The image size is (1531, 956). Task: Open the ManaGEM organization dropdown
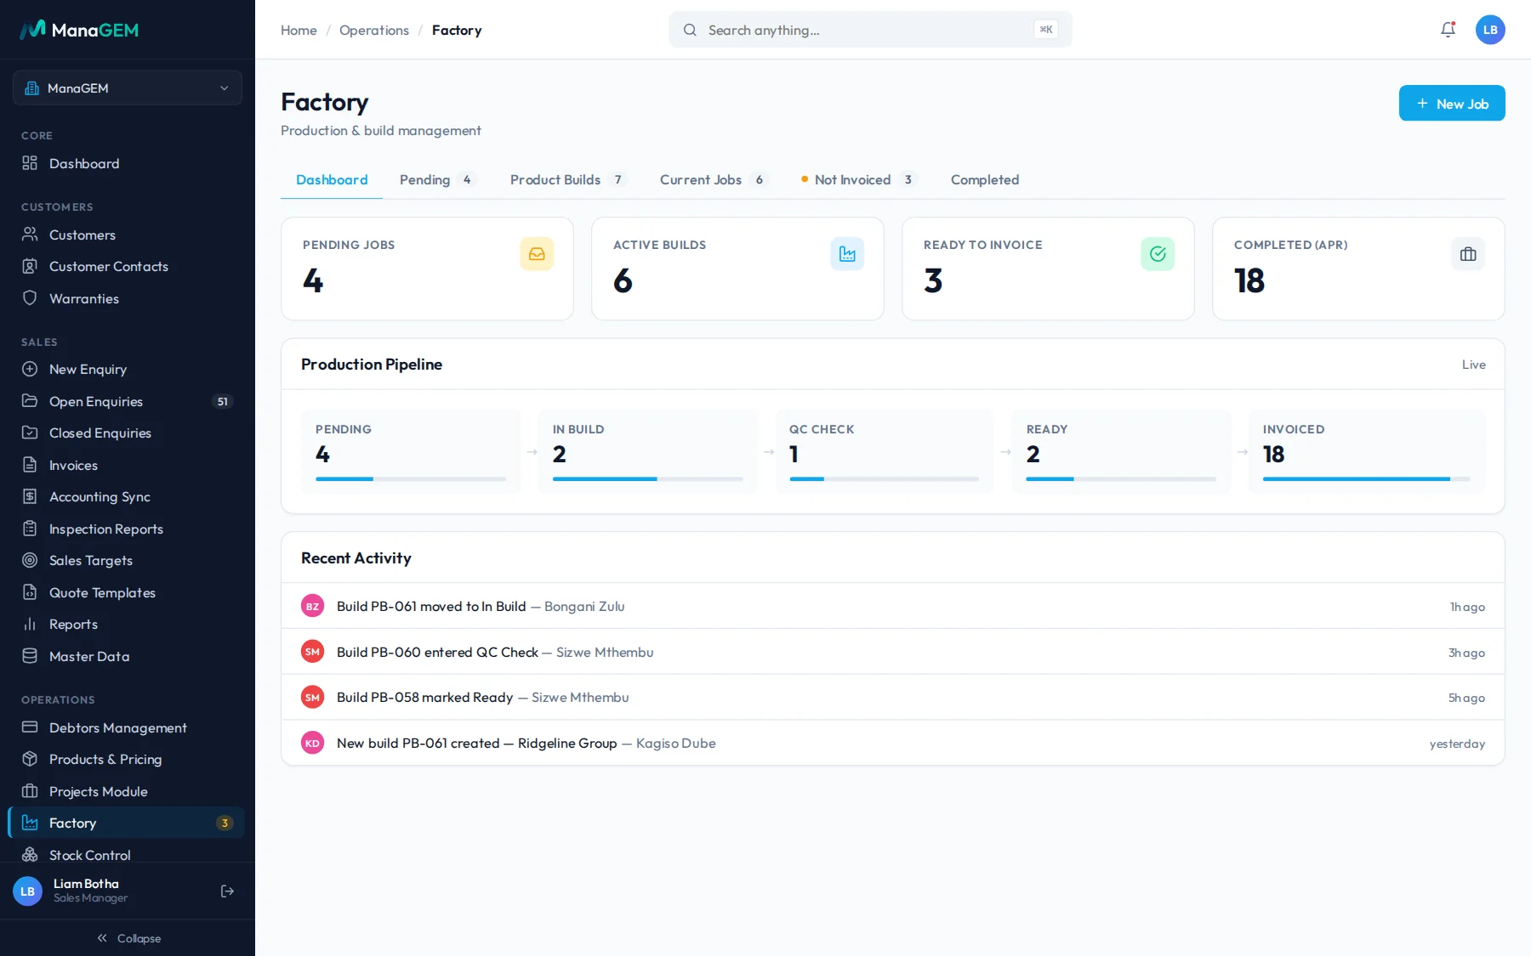coord(128,88)
